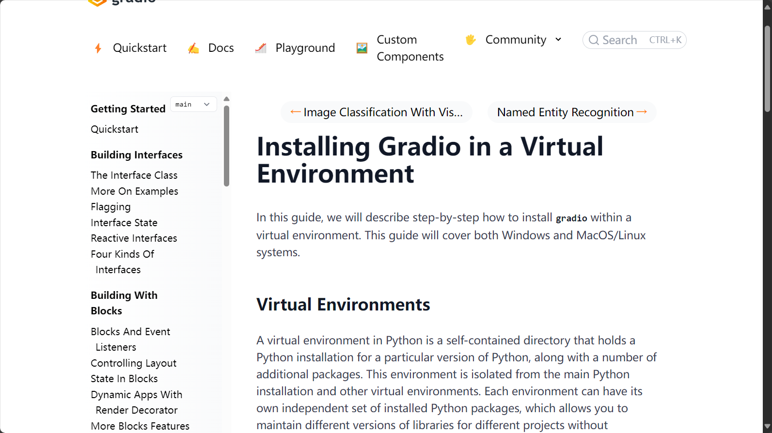Click the Quickstart lightning bolt icon

98,48
